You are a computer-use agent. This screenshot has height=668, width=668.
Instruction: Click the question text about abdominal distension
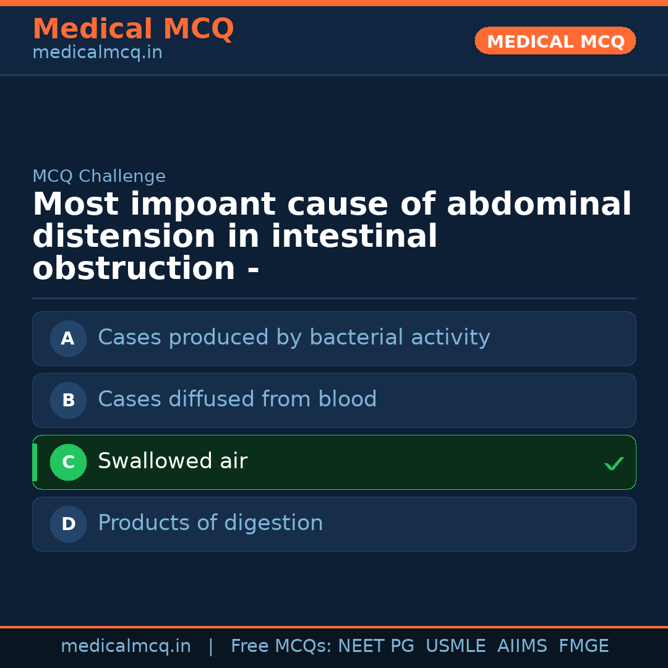(x=332, y=237)
